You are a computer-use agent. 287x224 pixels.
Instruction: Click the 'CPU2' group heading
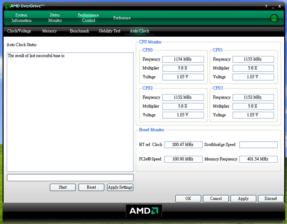pyautogui.click(x=148, y=88)
